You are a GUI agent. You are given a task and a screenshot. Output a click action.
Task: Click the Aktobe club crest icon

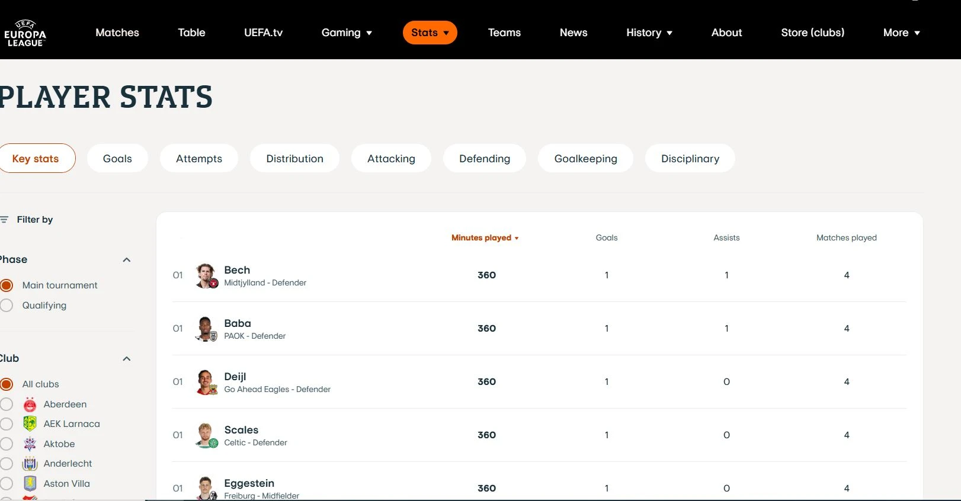[x=30, y=444]
